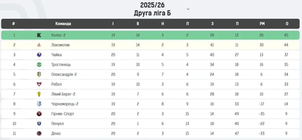
Task: Open the 2025/26 Друга ліга Б selector
Action: click(152, 9)
